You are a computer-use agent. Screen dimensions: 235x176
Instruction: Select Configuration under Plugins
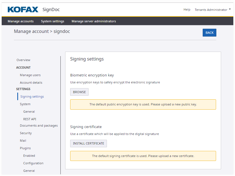33,163
